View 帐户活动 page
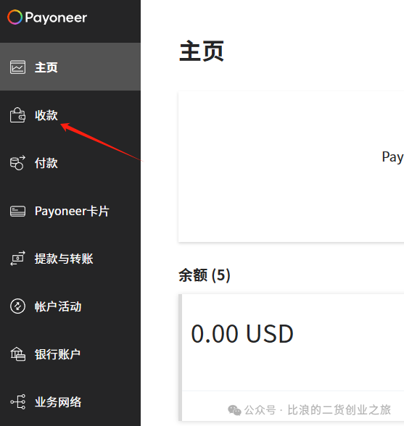Screen dimensions: 404x426 [x=70, y=306]
